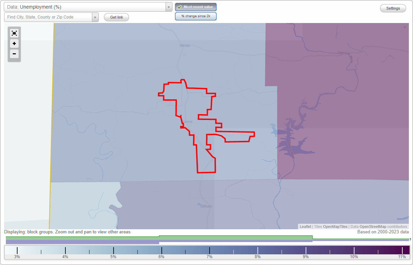Toggle the 'Most recent value' display mode
Image resolution: width=413 pixels, height=265 pixels.
(x=195, y=7)
